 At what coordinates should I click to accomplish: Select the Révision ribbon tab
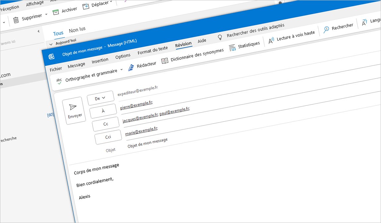183,44
